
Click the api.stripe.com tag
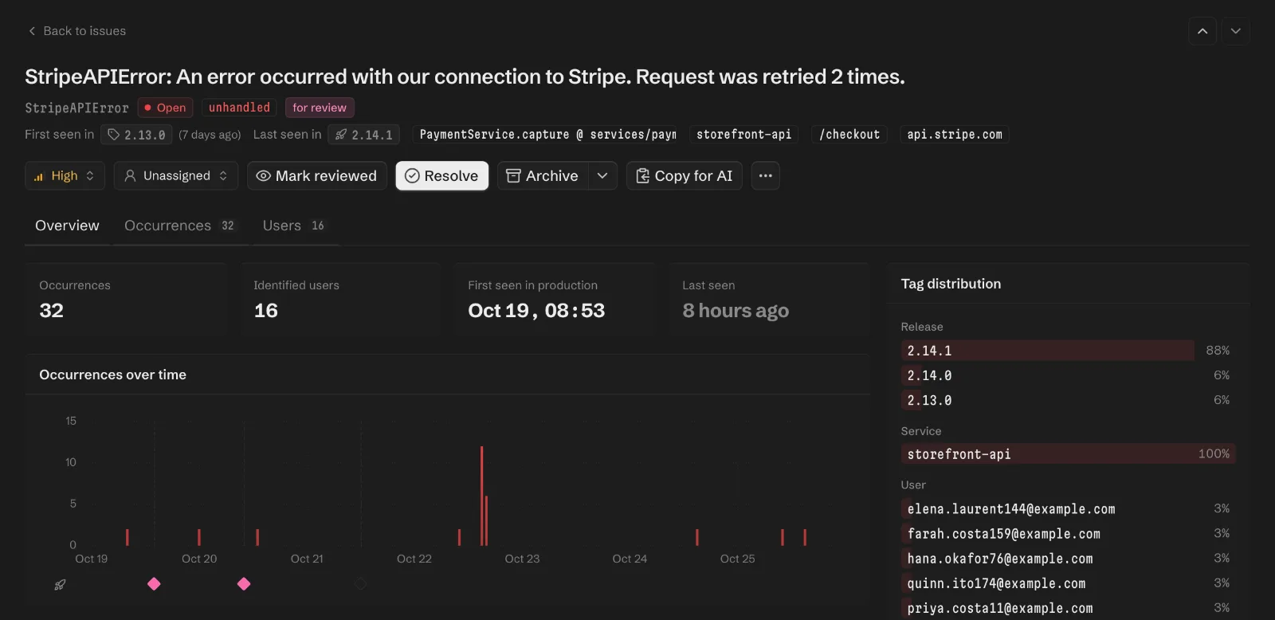955,135
